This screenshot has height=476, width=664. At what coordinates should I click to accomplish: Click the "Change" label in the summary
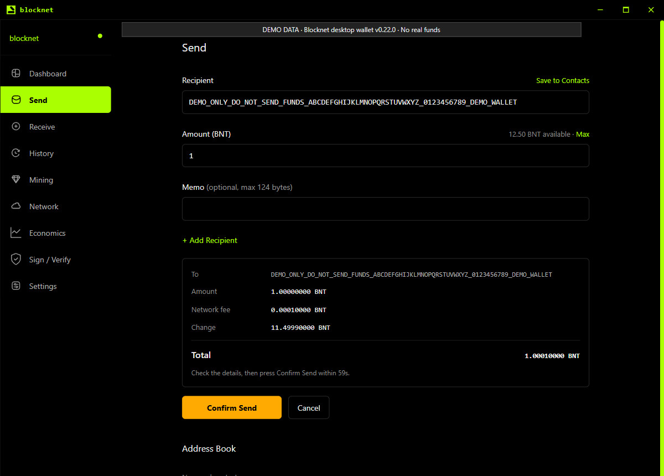204,328
